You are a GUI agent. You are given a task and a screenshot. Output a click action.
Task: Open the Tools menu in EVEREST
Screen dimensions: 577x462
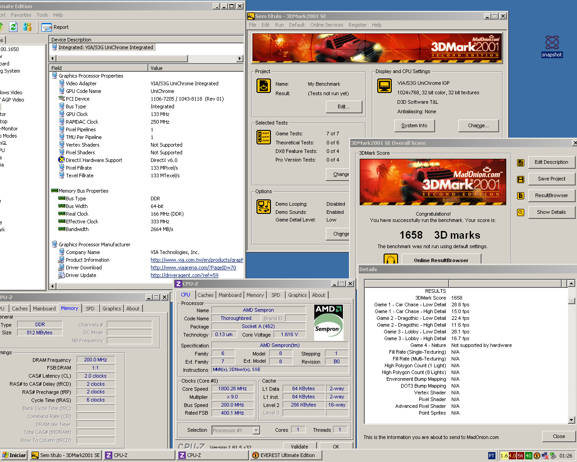(x=42, y=15)
